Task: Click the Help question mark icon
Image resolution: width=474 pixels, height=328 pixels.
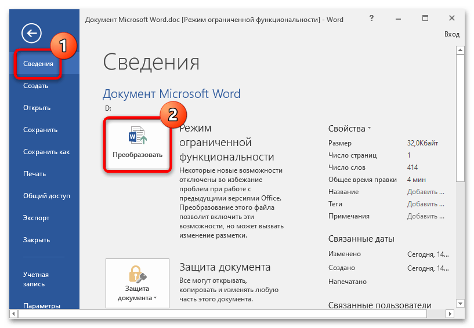Action: tap(371, 19)
